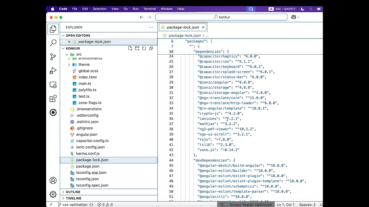Collapse the src folder
This screenshot has width=369, height=207.
point(67,54)
